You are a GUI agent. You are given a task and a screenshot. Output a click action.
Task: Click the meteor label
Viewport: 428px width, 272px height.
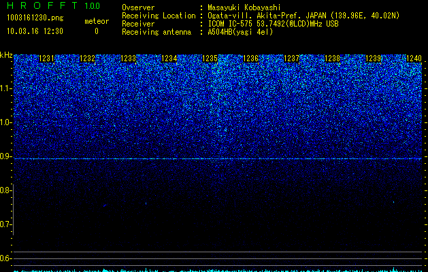[97, 21]
